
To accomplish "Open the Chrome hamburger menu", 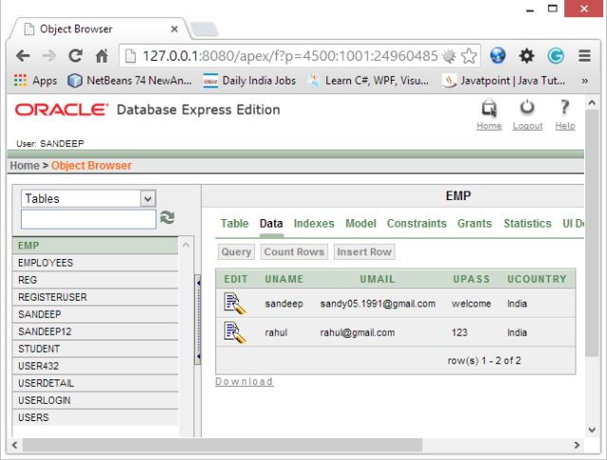I will click(584, 56).
